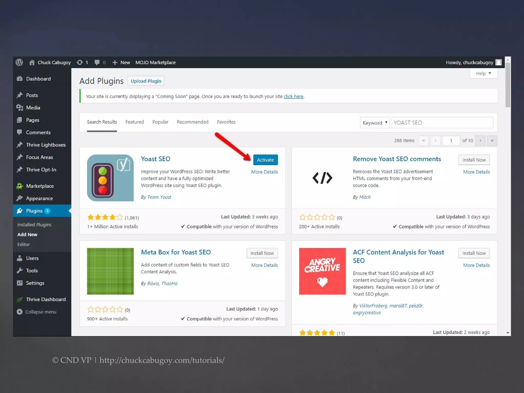Switch to the Search Results tab
Screen dimensions: 524x393
pos(102,122)
